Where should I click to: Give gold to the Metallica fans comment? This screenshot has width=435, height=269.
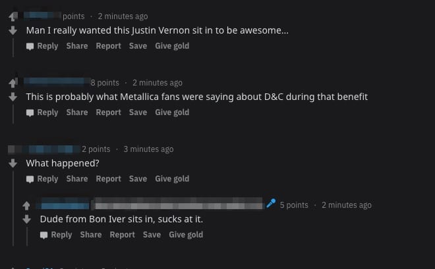coord(172,112)
